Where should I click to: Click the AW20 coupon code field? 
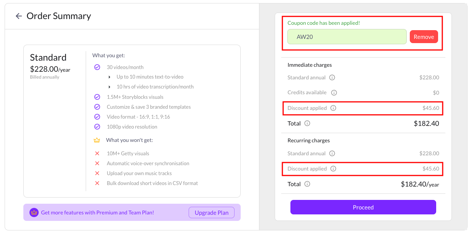tap(347, 37)
